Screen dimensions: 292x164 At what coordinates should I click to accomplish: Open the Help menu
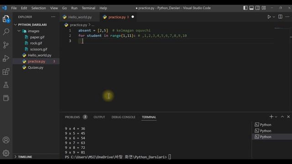point(103,8)
